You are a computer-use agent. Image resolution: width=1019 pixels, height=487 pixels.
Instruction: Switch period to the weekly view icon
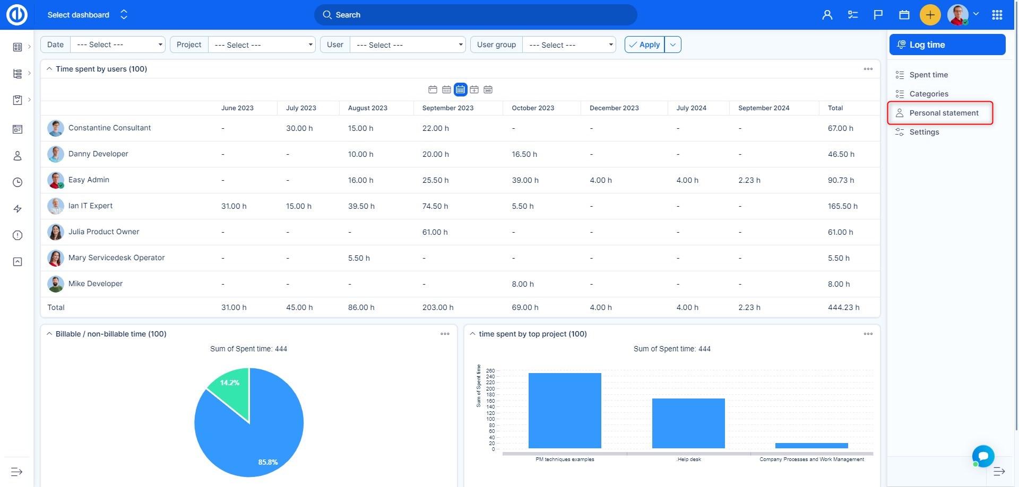coord(447,90)
